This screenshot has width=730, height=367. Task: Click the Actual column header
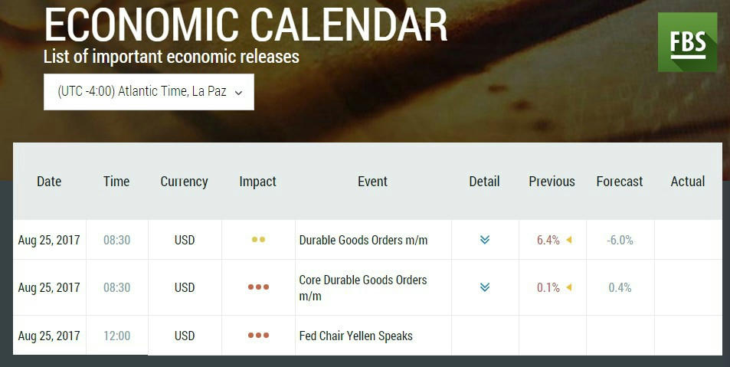[688, 181]
